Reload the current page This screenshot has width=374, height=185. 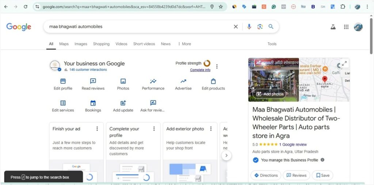[x=26, y=7]
